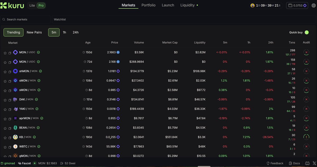The height and width of the screenshot is (167, 317).
Task: Select the New Pairs filter
Action: point(34,32)
